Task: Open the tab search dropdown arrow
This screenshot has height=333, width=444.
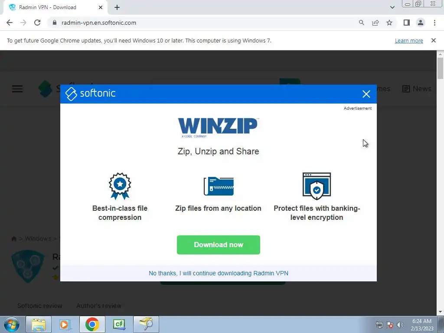Action: coord(392,7)
